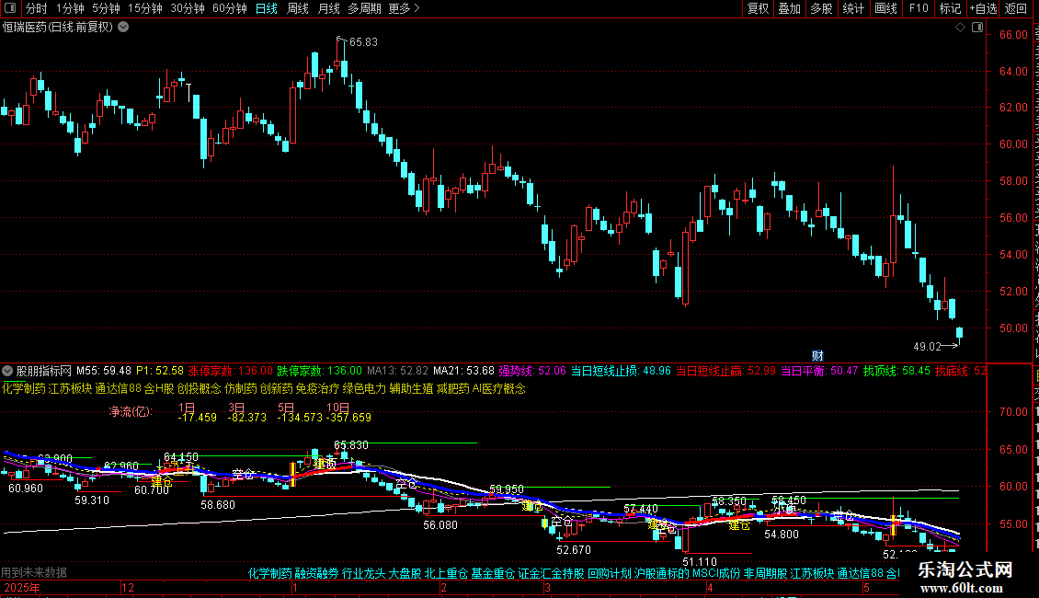Viewport: 1039px width, 598px height.
Task: Click the 统计 statistics button
Action: tap(853, 8)
